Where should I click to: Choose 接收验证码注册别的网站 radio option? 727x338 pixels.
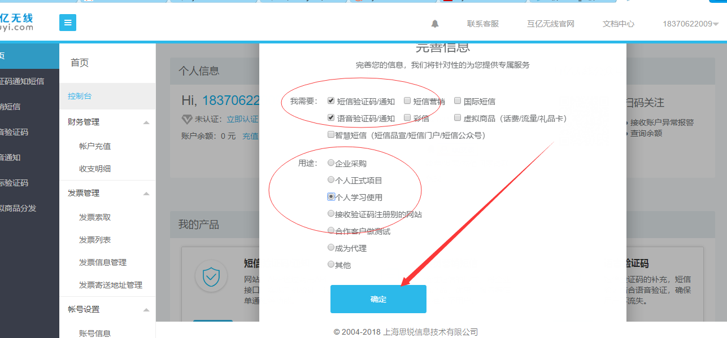coord(331,213)
